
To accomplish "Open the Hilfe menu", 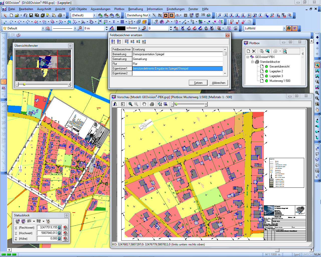I will (x=205, y=9).
